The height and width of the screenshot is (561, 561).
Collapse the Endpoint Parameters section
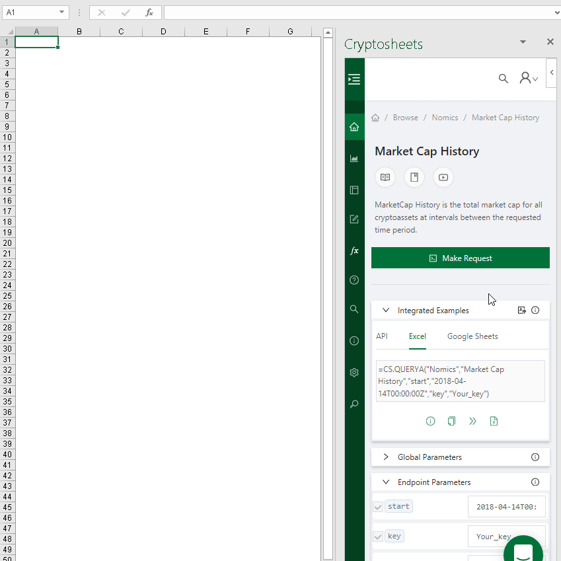[x=385, y=482]
